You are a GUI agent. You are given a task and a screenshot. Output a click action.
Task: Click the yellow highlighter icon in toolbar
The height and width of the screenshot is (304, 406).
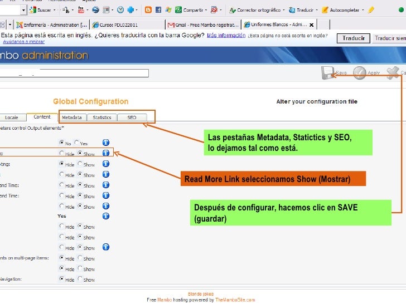coord(371,10)
